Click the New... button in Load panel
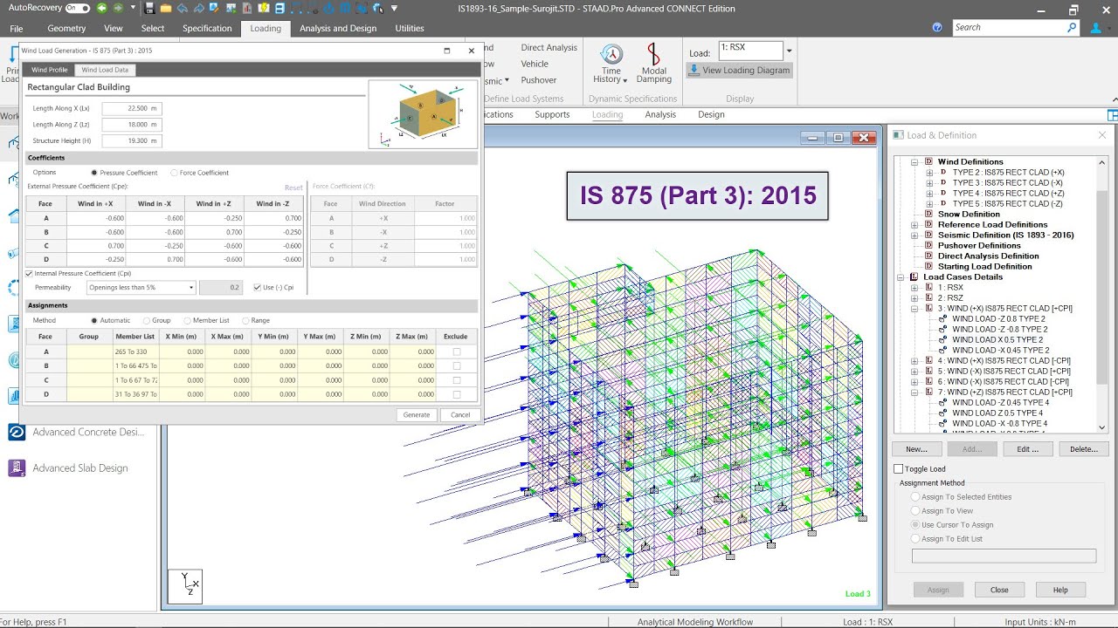 tap(916, 449)
